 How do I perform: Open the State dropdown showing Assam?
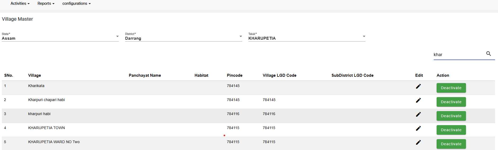60,37
